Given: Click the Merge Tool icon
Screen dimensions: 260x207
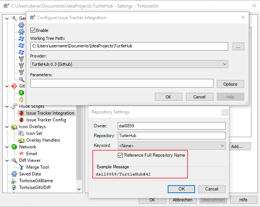Looking at the screenshot, I should point(21,167).
